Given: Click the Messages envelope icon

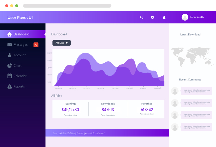Looking at the screenshot, I should click(x=10, y=45).
